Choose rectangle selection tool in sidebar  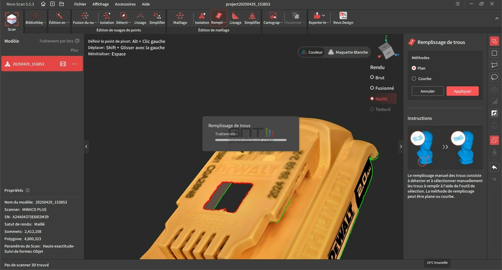[x=494, y=53]
